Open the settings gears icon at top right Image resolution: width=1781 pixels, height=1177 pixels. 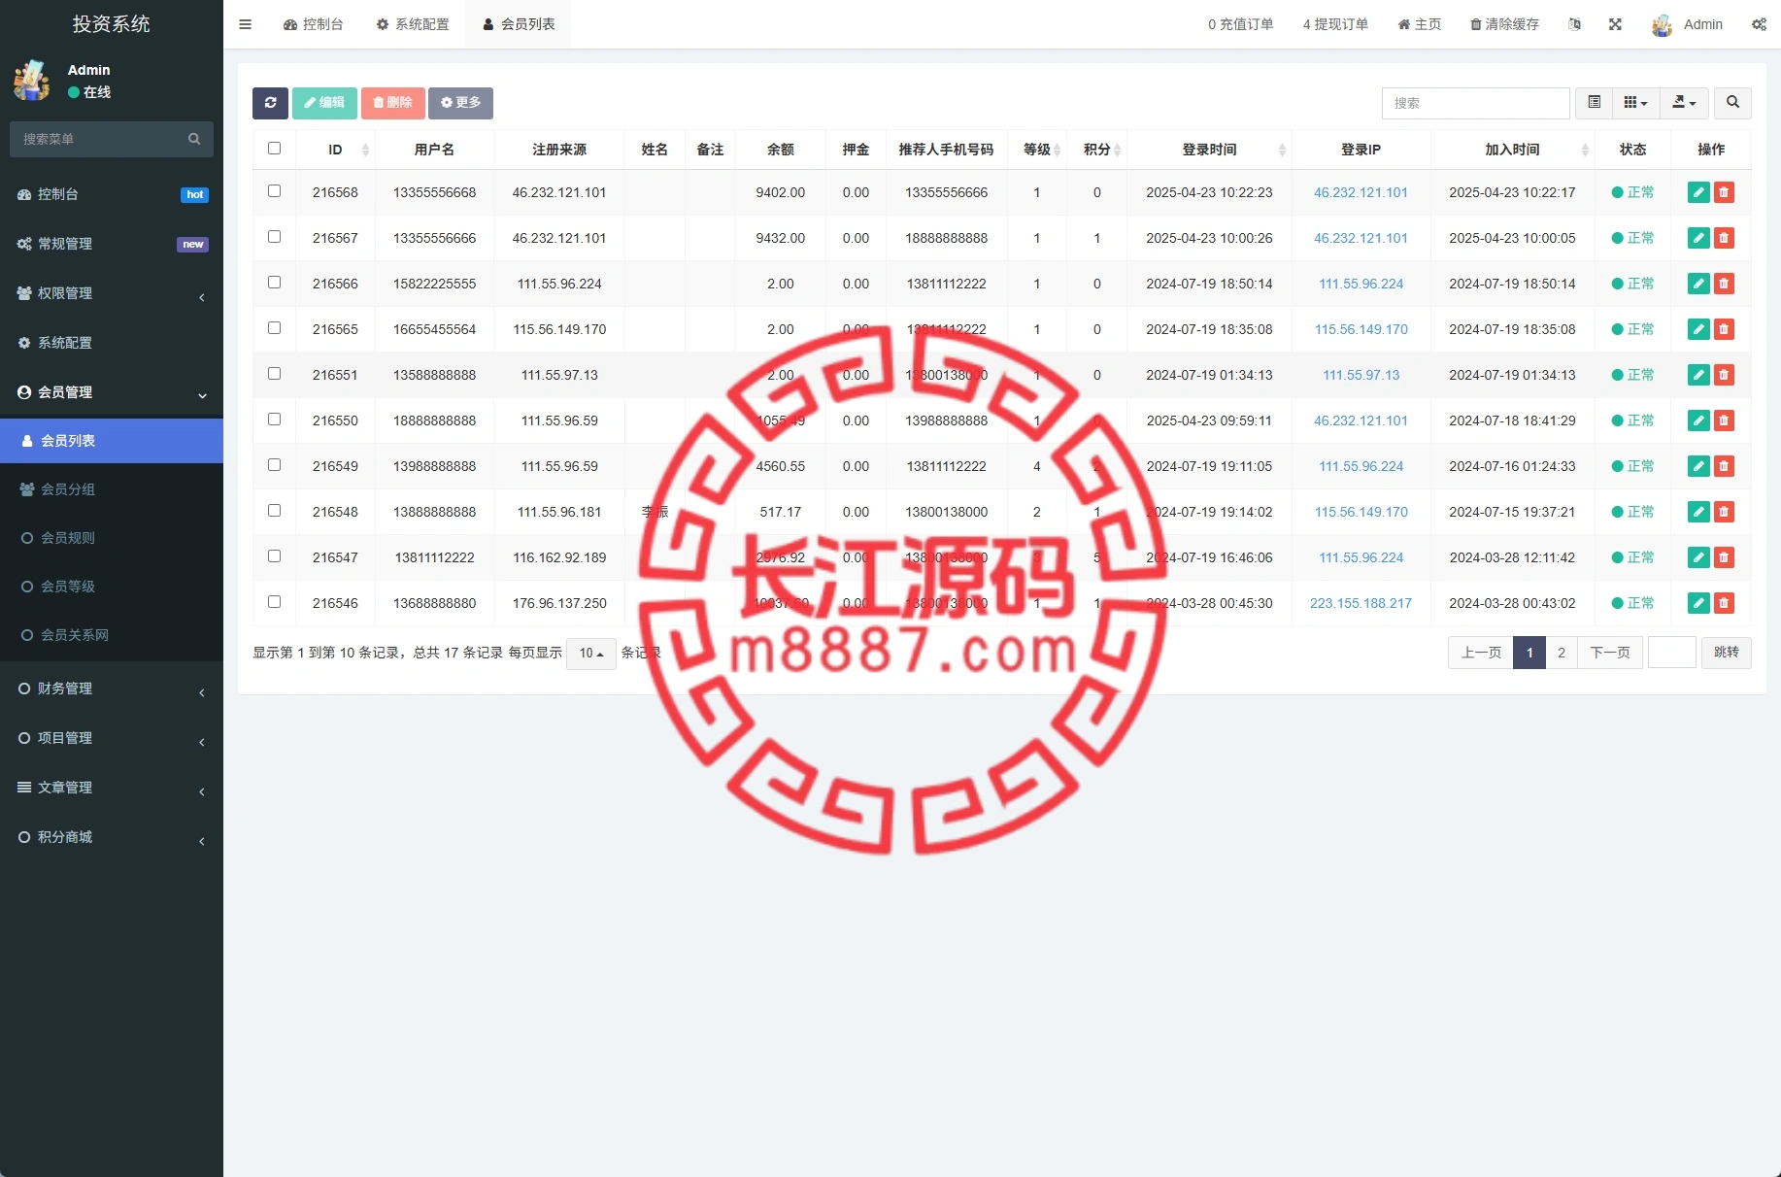tap(1759, 24)
